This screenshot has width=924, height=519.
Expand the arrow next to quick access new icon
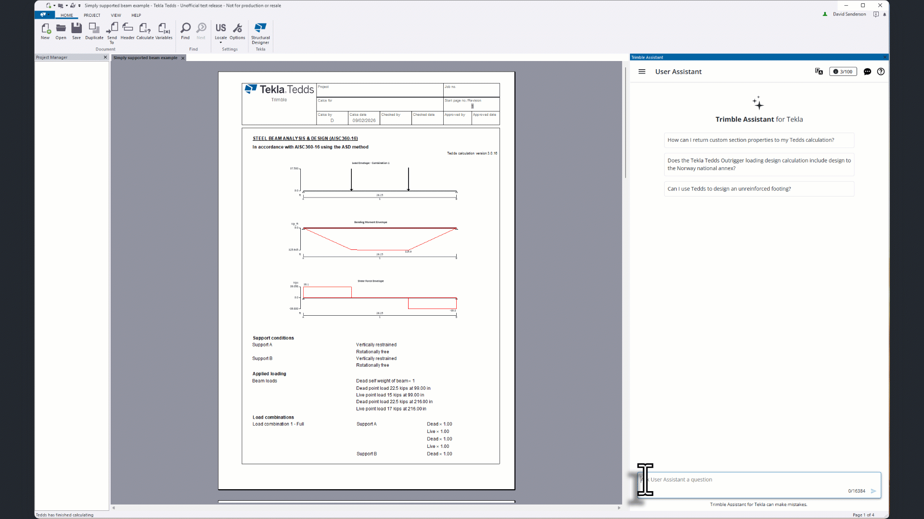pyautogui.click(x=54, y=6)
